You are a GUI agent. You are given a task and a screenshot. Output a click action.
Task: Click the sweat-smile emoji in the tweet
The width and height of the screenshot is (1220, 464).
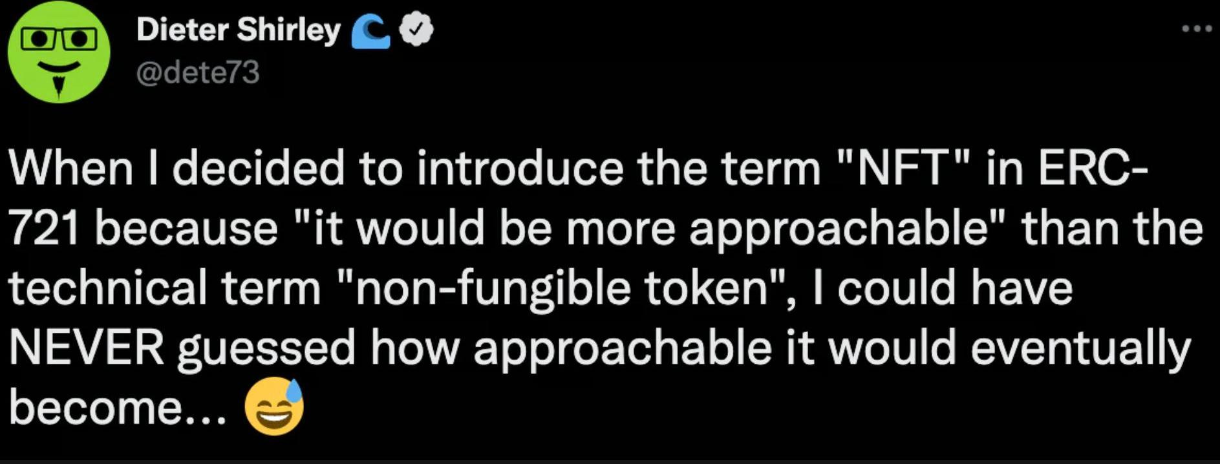274,406
